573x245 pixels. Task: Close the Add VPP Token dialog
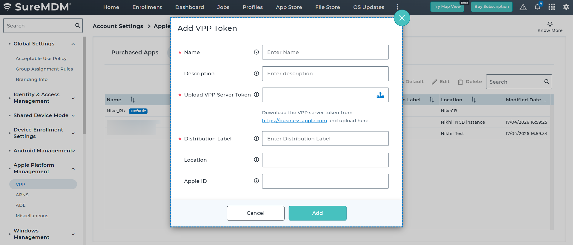[x=402, y=18]
